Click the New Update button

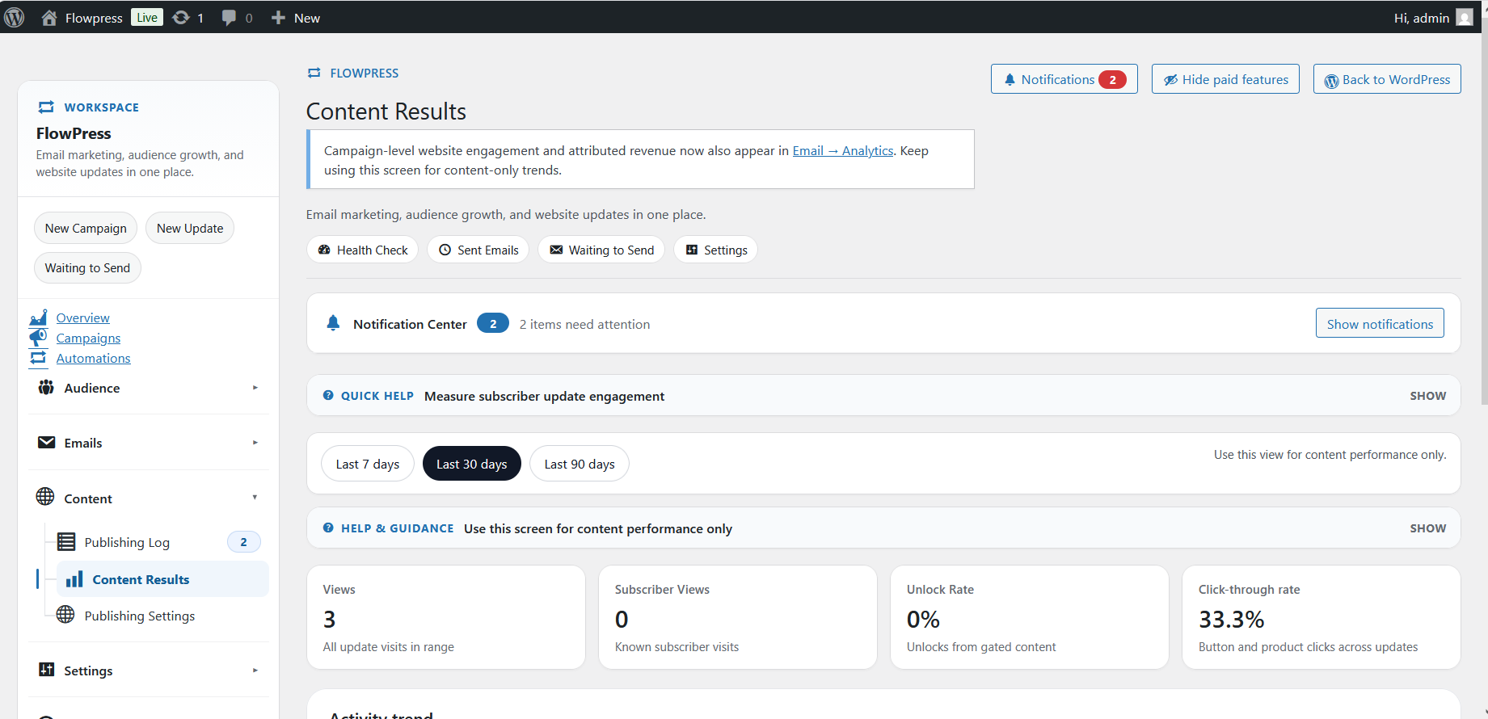coord(190,228)
